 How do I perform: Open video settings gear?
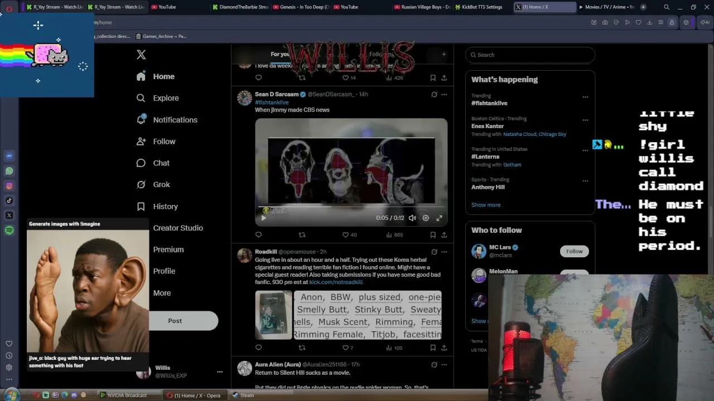(426, 218)
